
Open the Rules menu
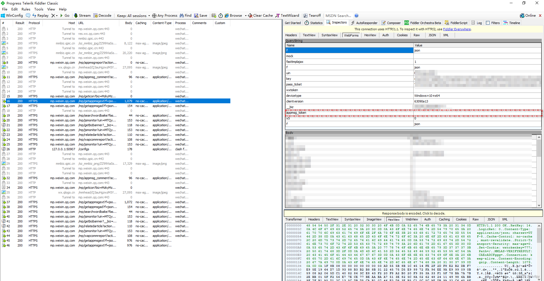point(26,9)
